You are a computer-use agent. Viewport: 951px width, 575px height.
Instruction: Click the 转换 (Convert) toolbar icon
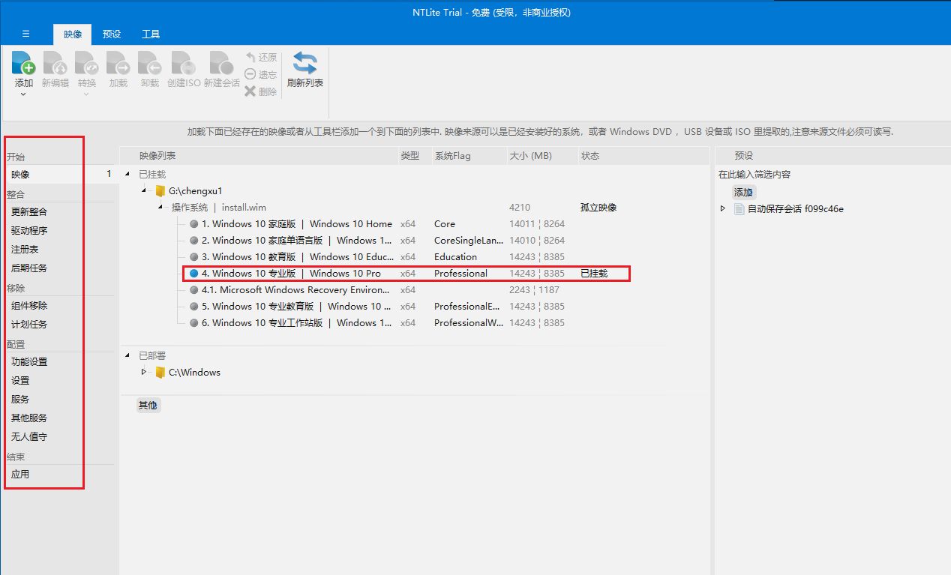click(x=87, y=64)
